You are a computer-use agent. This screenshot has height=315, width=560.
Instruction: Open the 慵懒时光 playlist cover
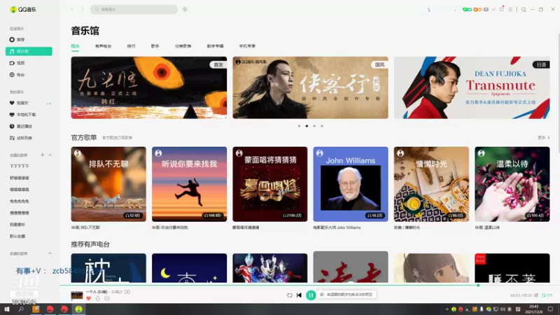[x=431, y=184]
